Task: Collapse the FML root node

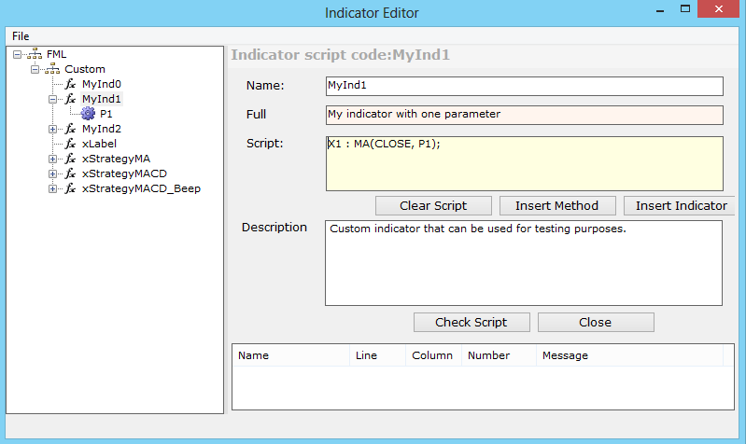Action: [x=17, y=54]
